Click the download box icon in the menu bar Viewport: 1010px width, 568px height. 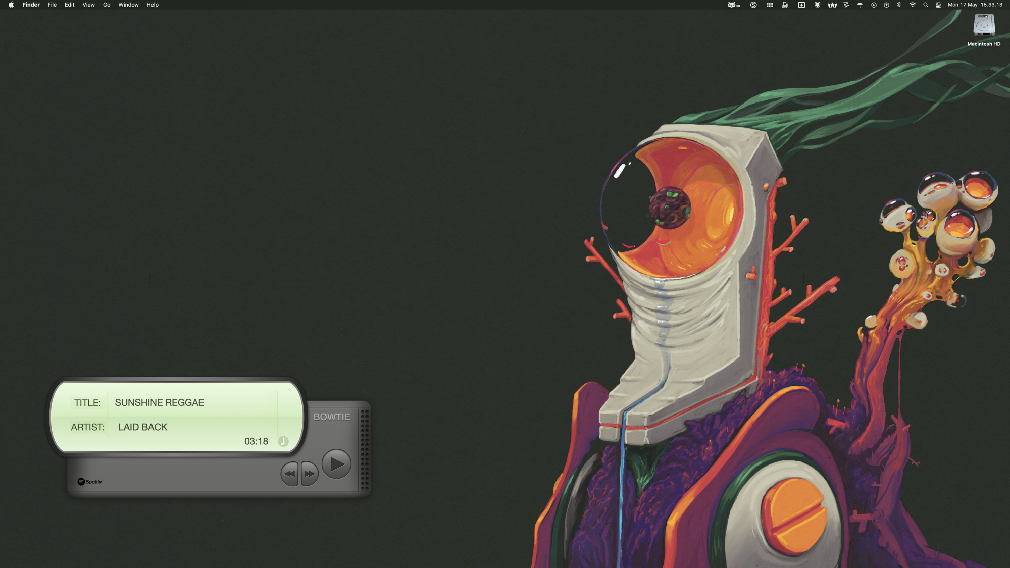[x=801, y=5]
